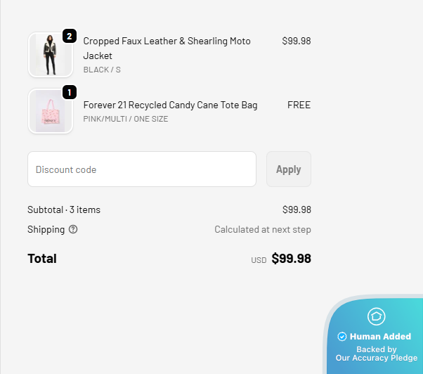This screenshot has height=374, width=423.
Task: Focus the Discount code input field
Action: pyautogui.click(x=142, y=169)
